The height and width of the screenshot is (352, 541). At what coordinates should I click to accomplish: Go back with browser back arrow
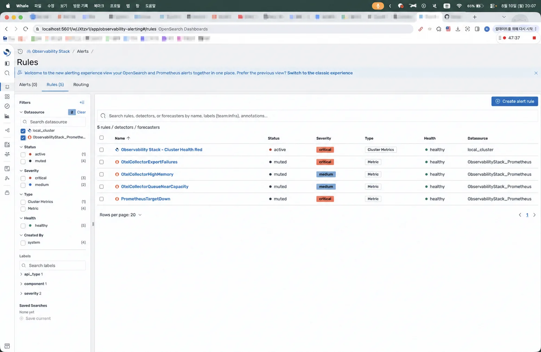pyautogui.click(x=6, y=29)
